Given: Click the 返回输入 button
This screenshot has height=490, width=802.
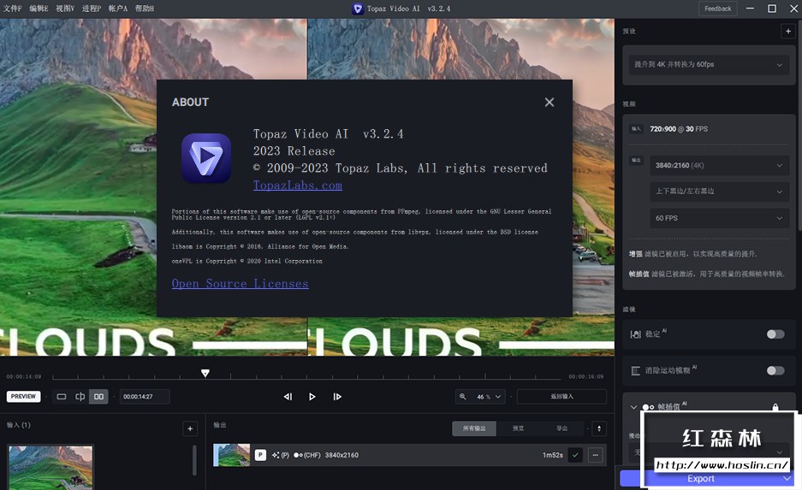Looking at the screenshot, I should (561, 397).
